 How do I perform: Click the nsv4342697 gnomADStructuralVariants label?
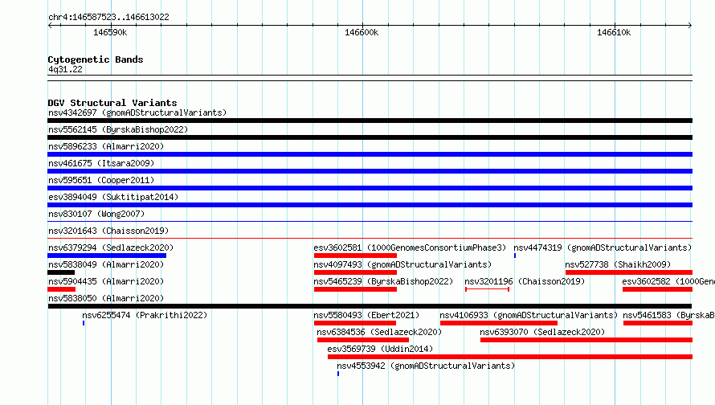[137, 112]
